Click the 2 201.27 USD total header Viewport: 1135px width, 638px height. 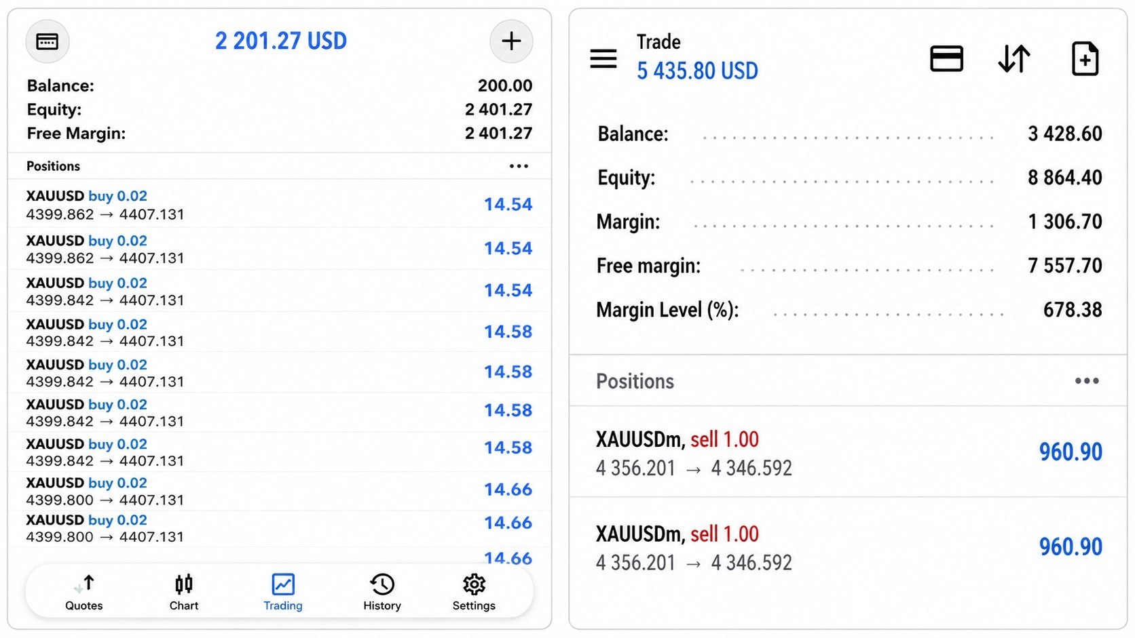coord(281,41)
